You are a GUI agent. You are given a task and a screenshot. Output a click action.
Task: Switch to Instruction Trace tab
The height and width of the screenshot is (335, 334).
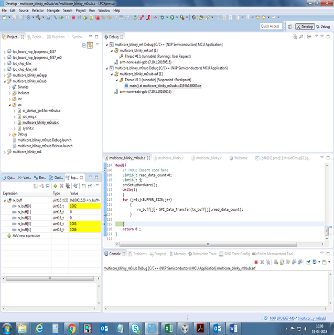point(202,254)
